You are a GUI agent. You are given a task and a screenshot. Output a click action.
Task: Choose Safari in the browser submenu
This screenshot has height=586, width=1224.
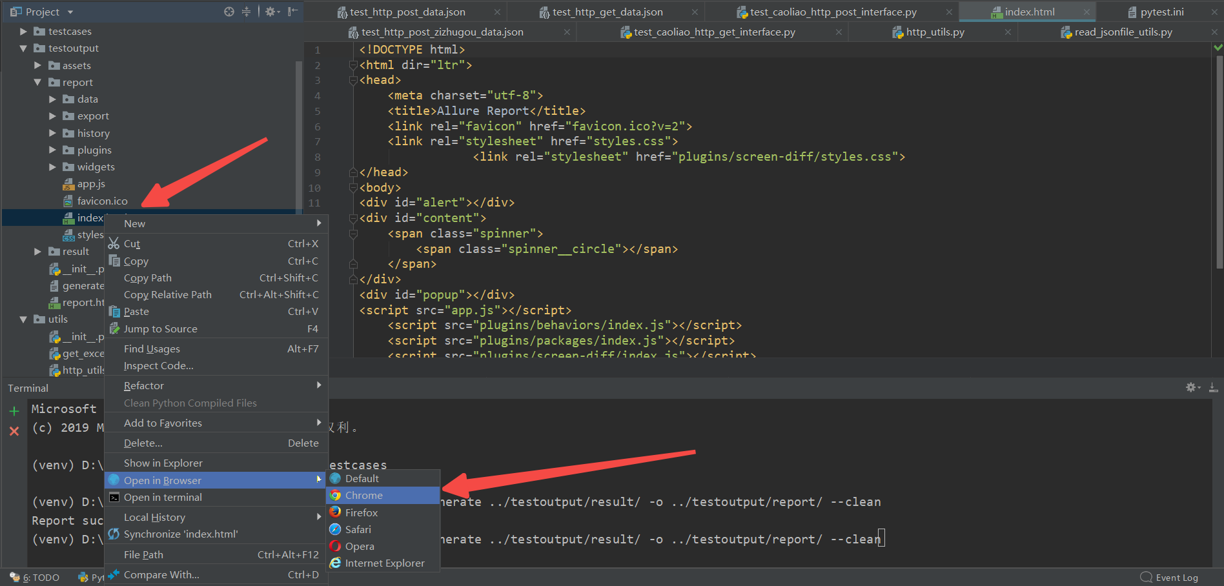pyautogui.click(x=383, y=529)
